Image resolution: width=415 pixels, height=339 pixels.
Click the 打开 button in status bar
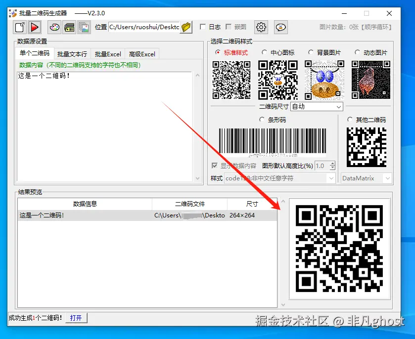76,318
